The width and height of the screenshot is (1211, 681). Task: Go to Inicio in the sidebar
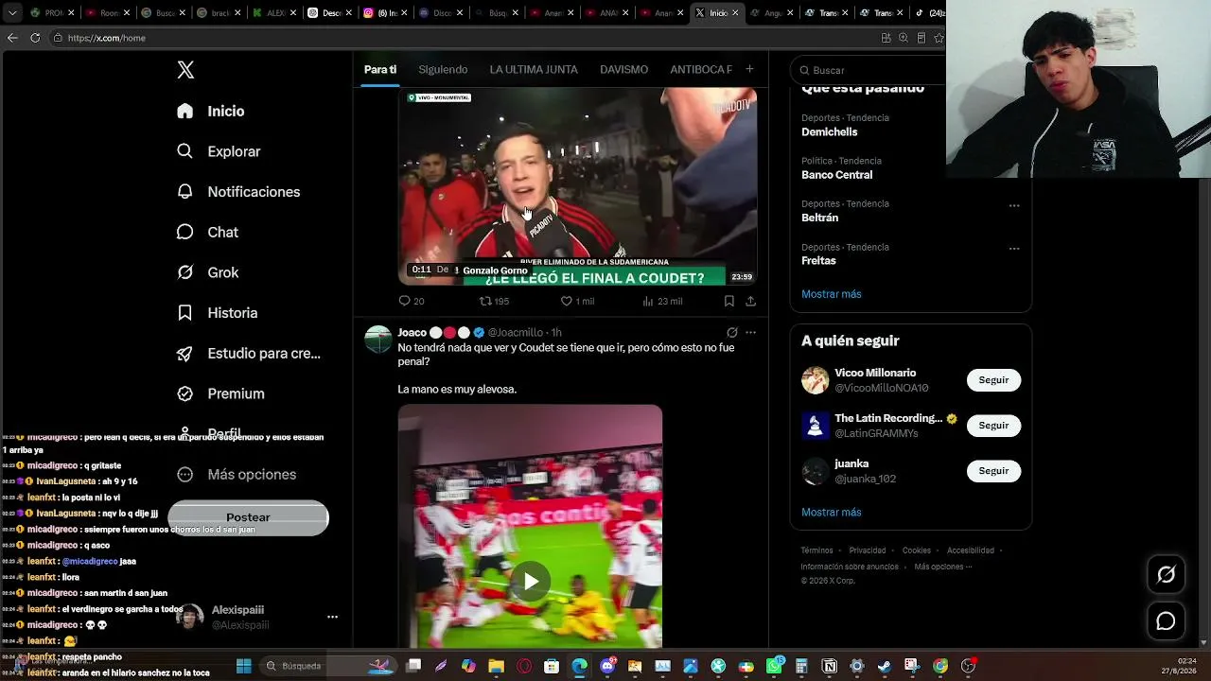211,111
